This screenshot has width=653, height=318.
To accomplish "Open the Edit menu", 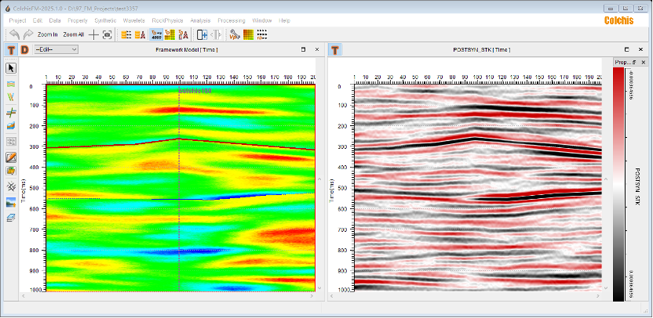I will tap(38, 20).
